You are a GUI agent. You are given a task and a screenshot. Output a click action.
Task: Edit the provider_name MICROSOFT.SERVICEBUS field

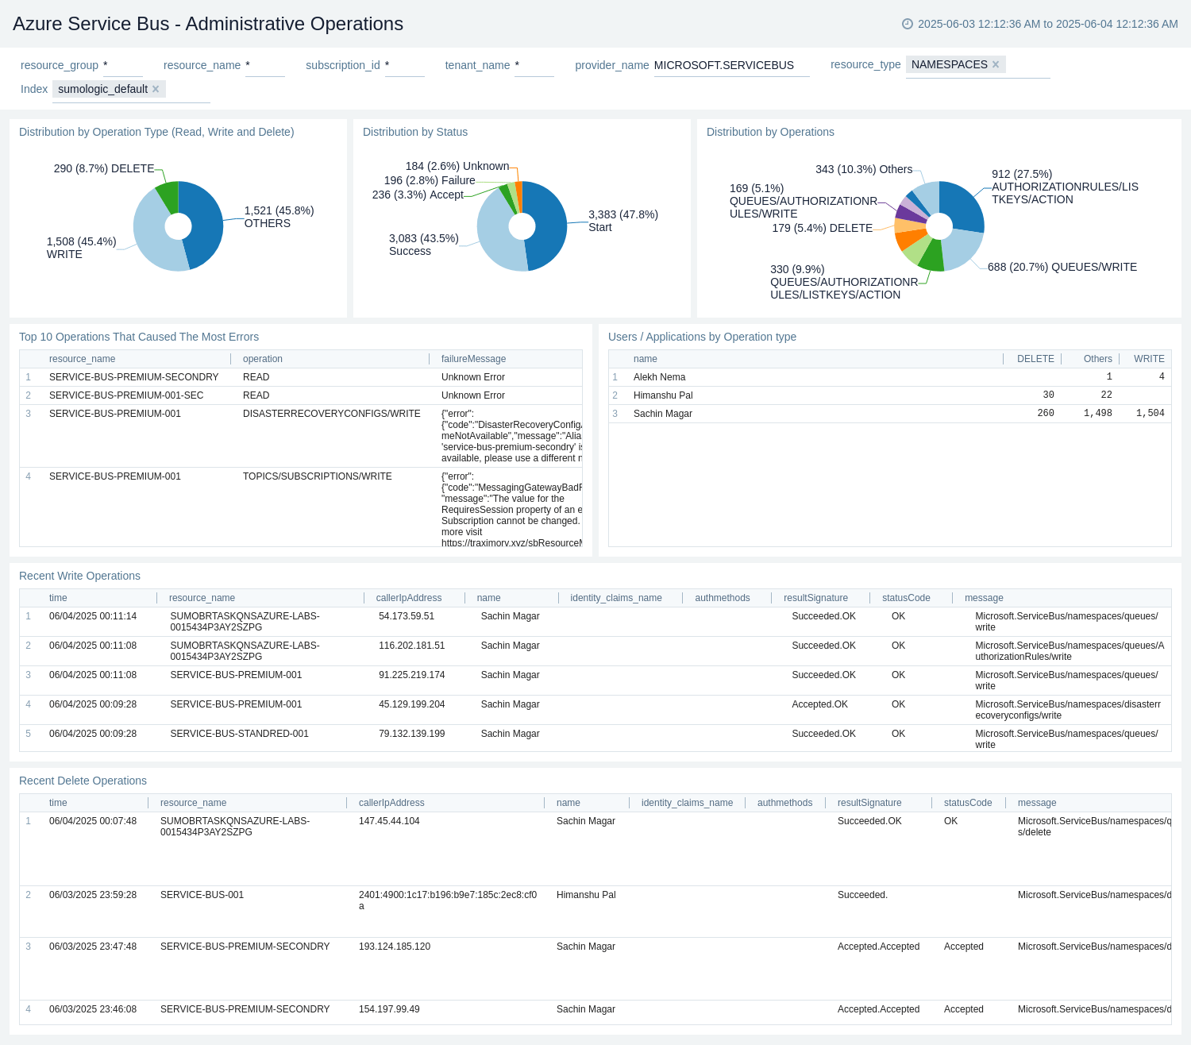731,65
